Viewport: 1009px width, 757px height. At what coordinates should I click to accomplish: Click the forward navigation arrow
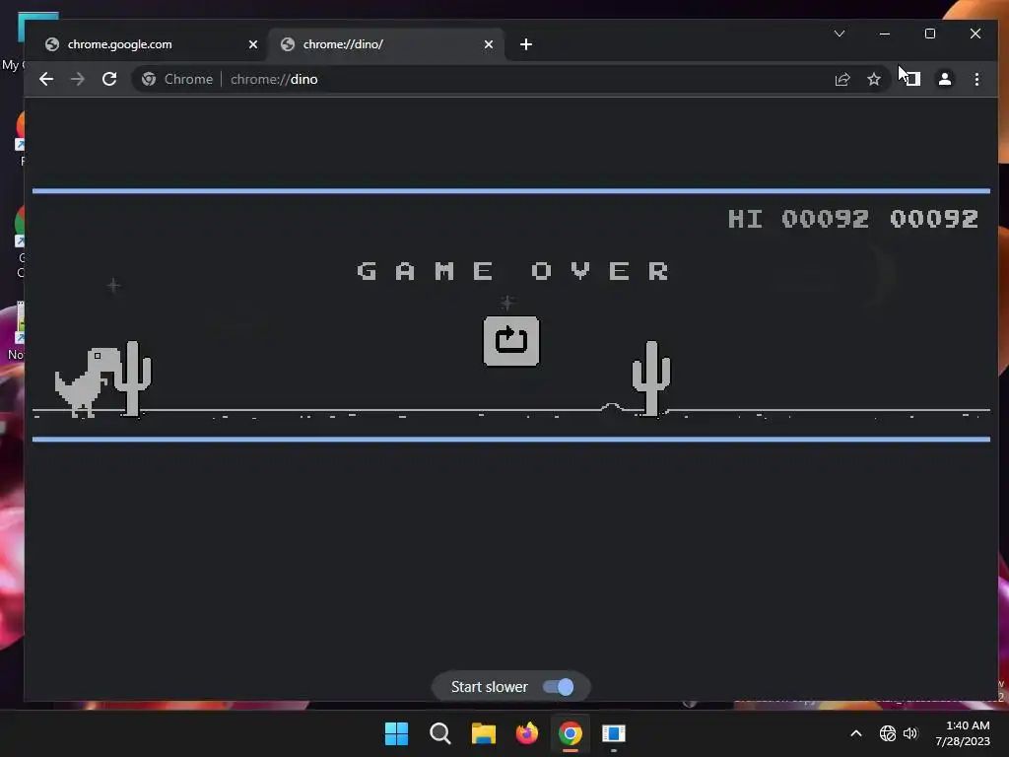(78, 79)
